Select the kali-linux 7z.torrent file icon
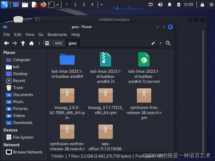 click(x=144, y=59)
